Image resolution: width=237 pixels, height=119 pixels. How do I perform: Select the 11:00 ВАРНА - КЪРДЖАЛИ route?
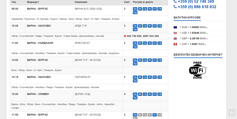(x=40, y=43)
